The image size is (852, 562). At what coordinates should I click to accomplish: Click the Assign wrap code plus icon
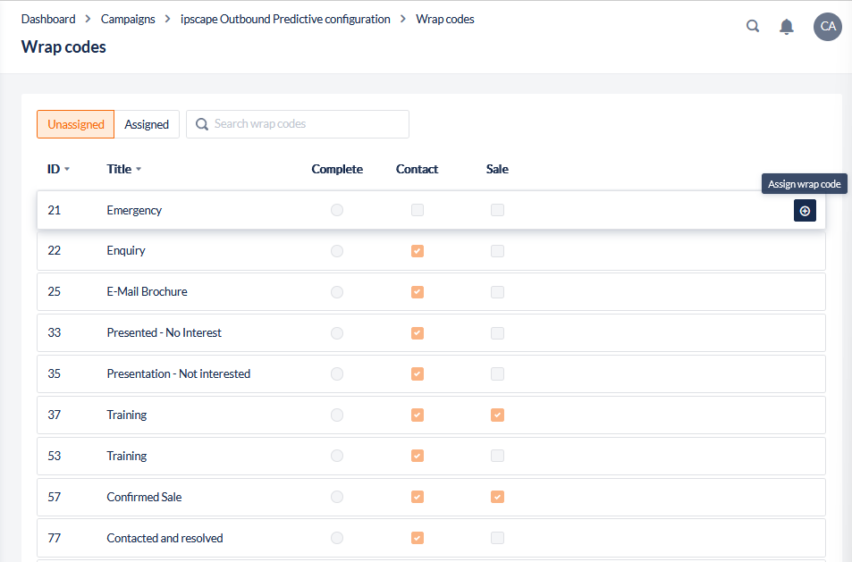pyautogui.click(x=805, y=211)
